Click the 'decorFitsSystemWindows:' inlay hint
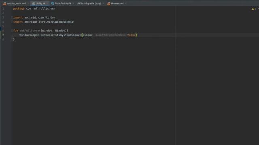259x145 pixels. click(110, 35)
